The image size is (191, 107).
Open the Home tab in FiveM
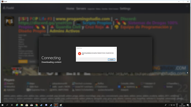click(x=70, y=9)
